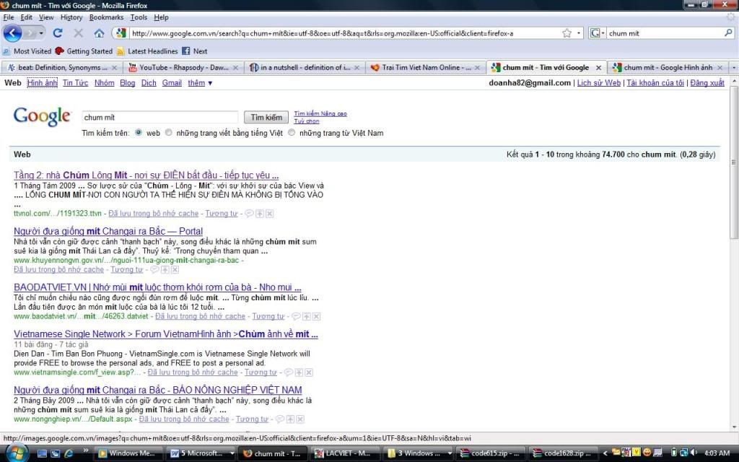Open LACVIET window from the taskbar
The width and height of the screenshot is (739, 462).
(x=344, y=453)
